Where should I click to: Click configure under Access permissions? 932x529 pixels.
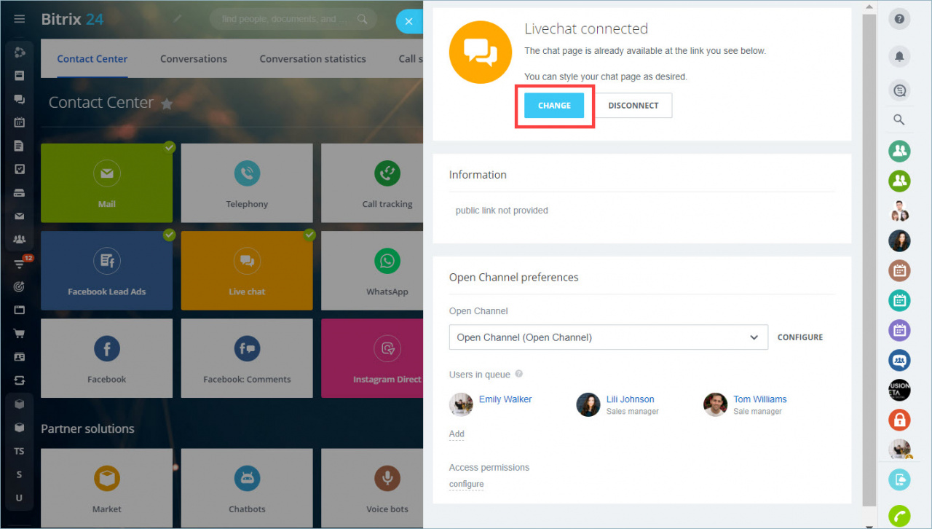click(x=467, y=484)
